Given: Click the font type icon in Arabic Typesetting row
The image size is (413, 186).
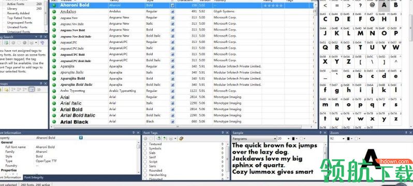Looking at the screenshot, I should 172,91.
